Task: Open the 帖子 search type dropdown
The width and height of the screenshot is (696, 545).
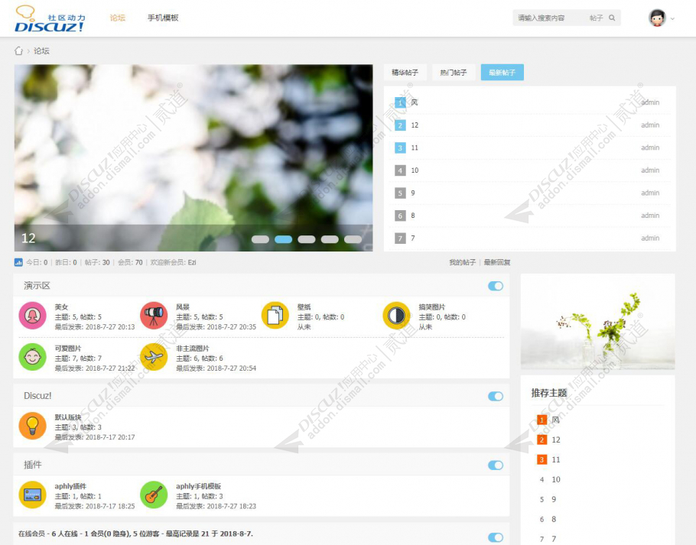Action: pyautogui.click(x=596, y=18)
